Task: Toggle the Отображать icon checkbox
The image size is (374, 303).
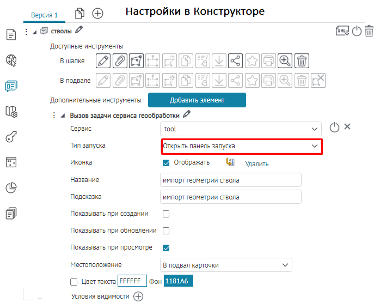Action: coord(167,162)
